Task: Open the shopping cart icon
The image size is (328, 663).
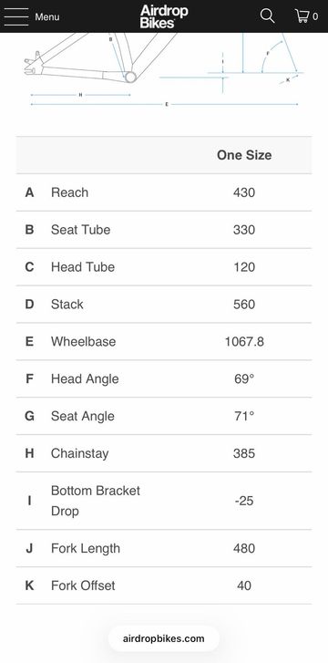Action: [302, 16]
